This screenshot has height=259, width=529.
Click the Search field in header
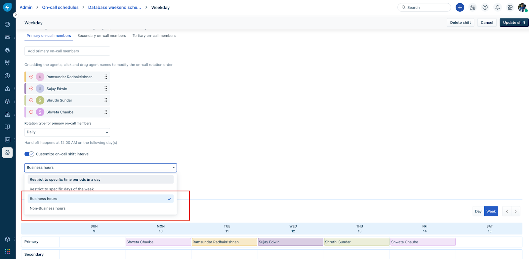(424, 7)
